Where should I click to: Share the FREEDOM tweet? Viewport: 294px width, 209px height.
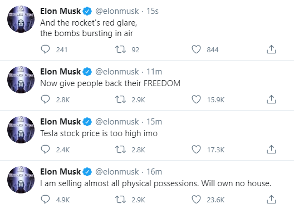tap(271, 99)
